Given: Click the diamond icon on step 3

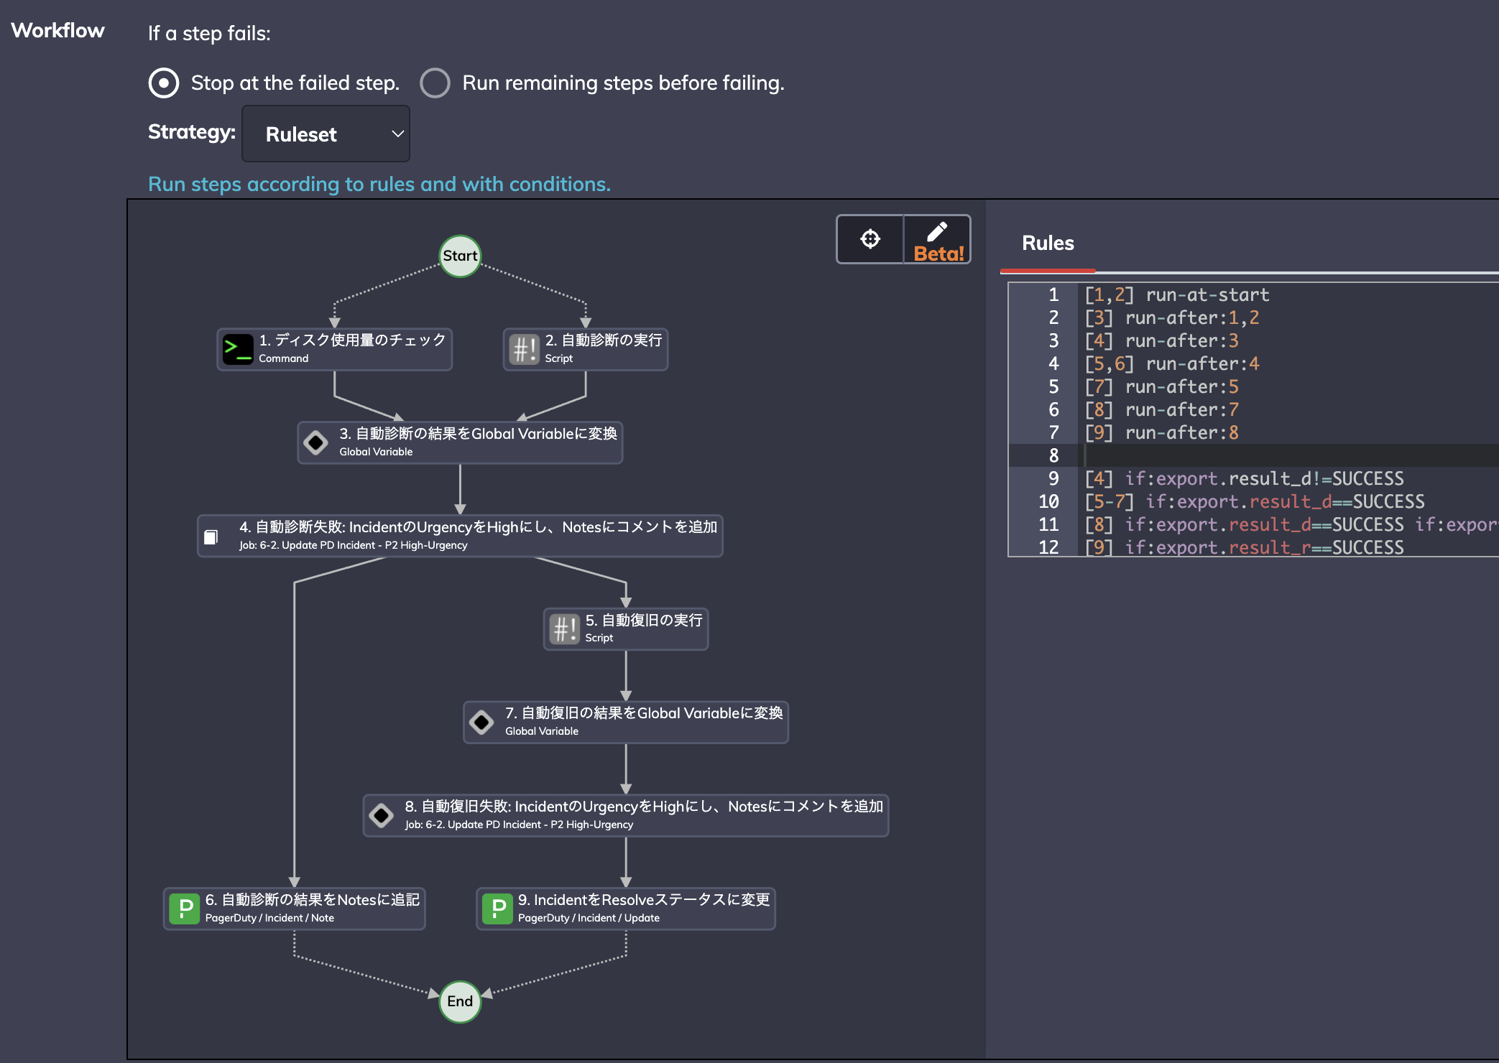Looking at the screenshot, I should [x=315, y=442].
